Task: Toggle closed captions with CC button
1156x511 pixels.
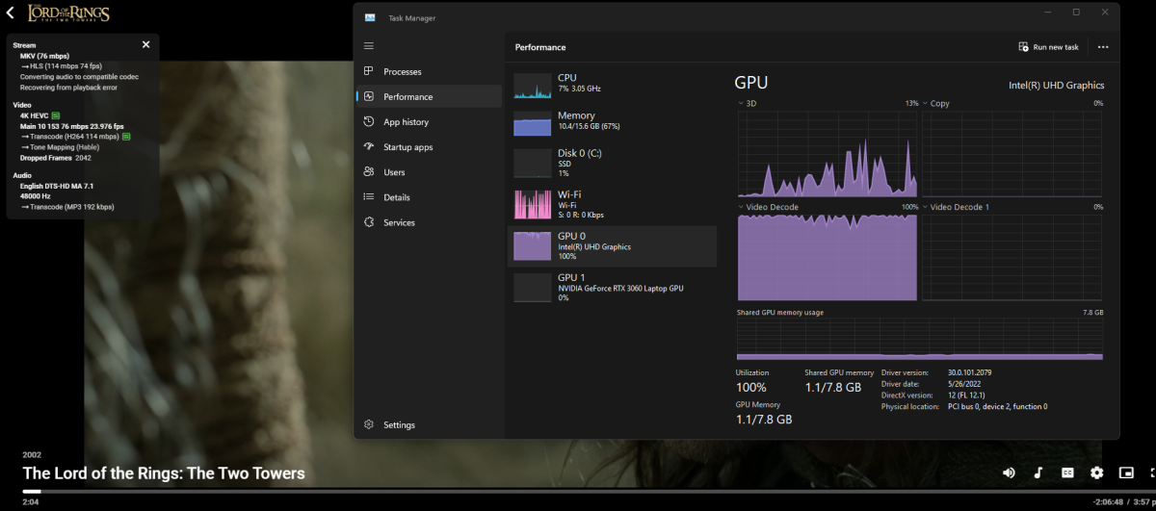Action: (1067, 473)
